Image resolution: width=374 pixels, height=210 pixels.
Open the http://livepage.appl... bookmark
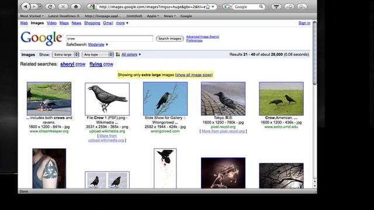(103, 16)
